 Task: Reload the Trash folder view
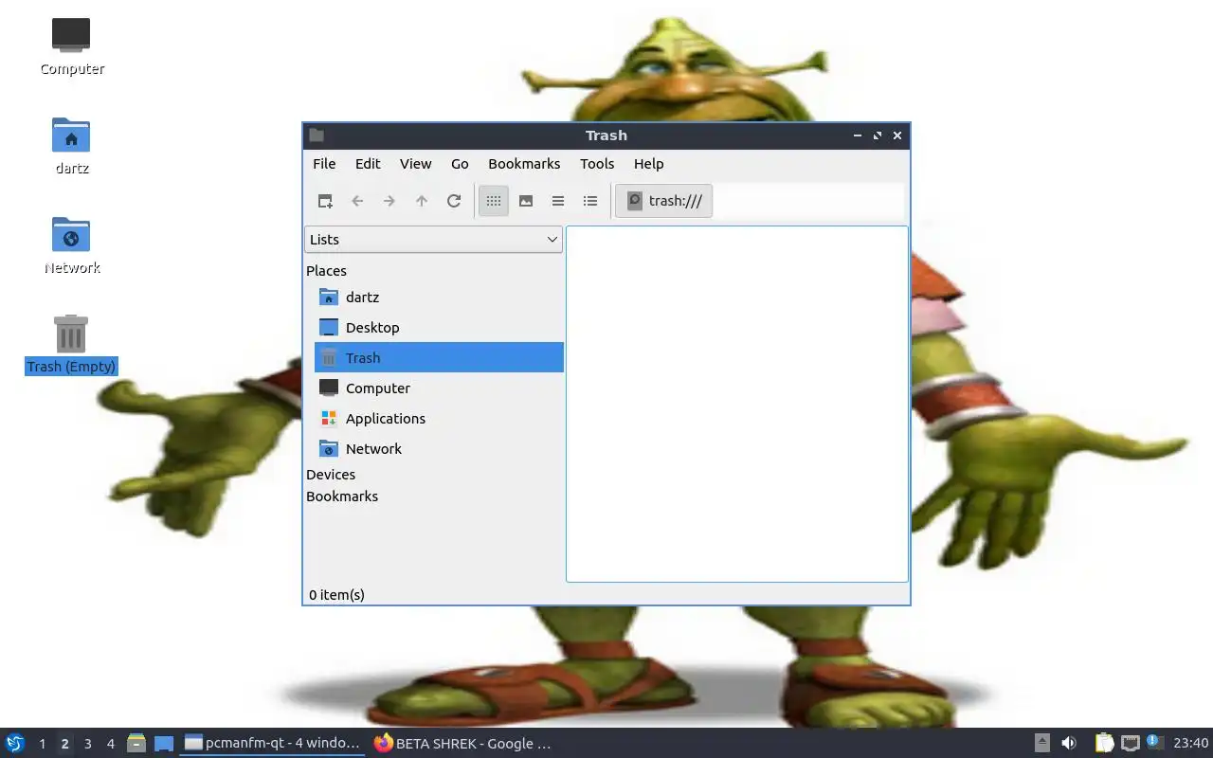tap(454, 201)
